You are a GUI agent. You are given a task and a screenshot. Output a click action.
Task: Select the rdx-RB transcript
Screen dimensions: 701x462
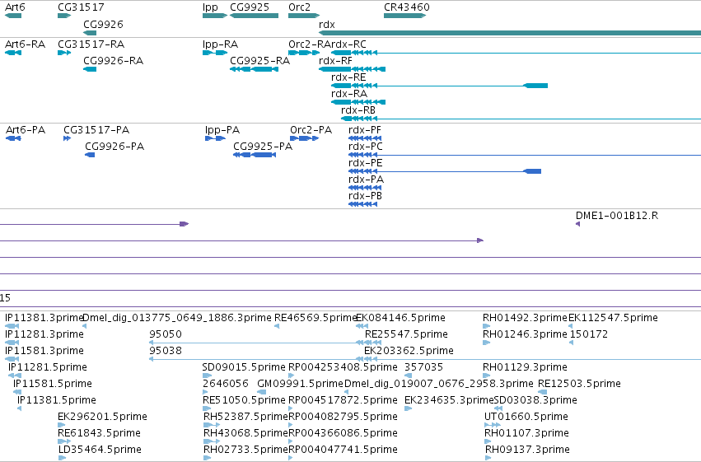tap(521, 119)
